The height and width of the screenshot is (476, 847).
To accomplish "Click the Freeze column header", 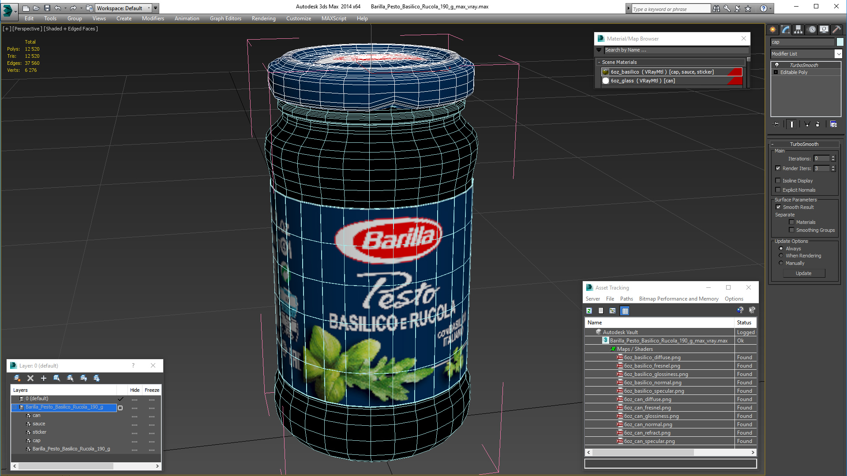I will pos(152,390).
